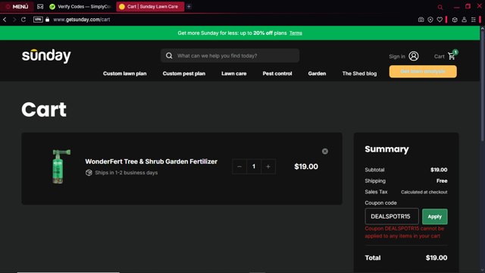485x273 pixels.
Task: Click the Sunday logo
Action: [x=46, y=56]
